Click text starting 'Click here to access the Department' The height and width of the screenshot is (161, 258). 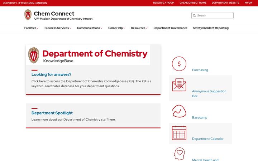coord(91,83)
